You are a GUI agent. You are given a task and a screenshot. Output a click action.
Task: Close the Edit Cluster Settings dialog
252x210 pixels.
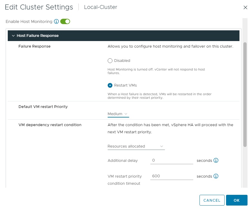point(245,7)
